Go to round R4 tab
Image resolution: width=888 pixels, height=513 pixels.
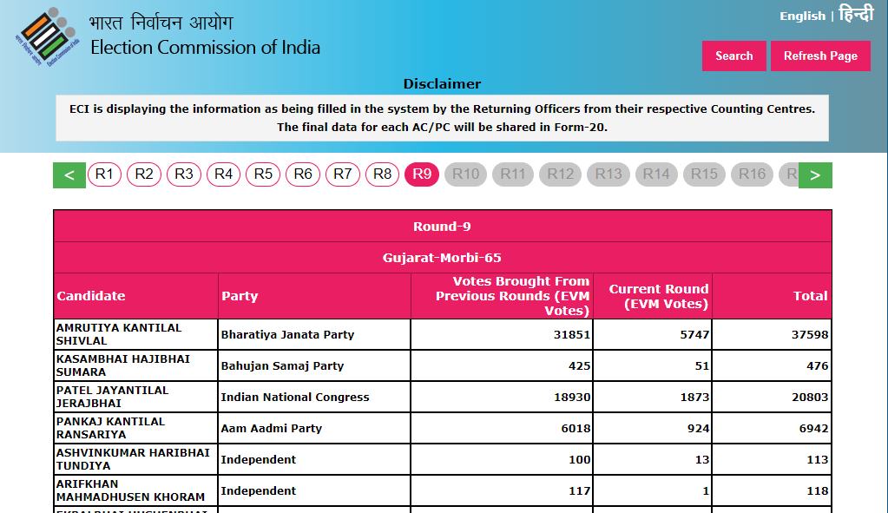tap(224, 174)
